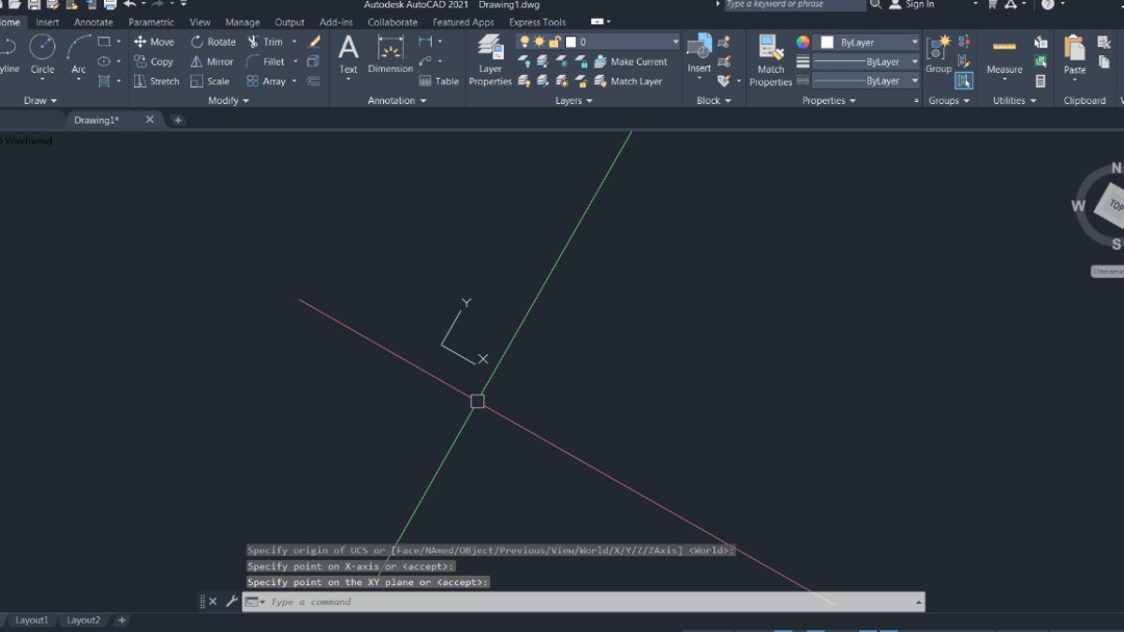This screenshot has width=1124, height=632.
Task: Activate Match Properties
Action: tap(770, 59)
